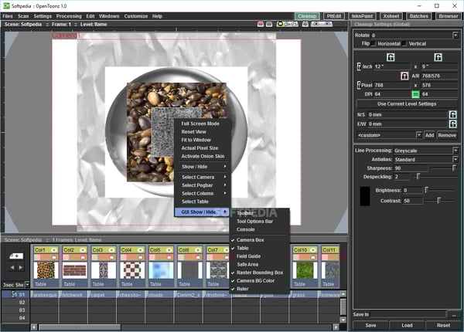
Task: Choose Activate Onion Skin
Action: pyautogui.click(x=202, y=156)
